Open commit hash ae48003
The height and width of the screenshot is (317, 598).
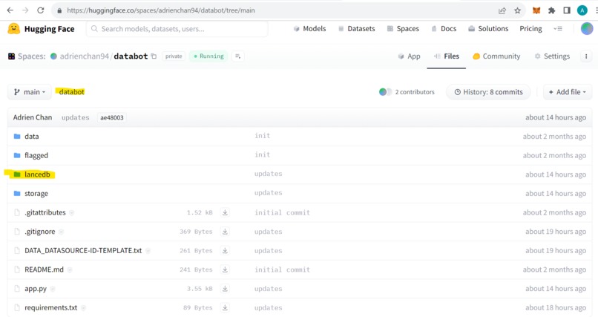point(112,117)
